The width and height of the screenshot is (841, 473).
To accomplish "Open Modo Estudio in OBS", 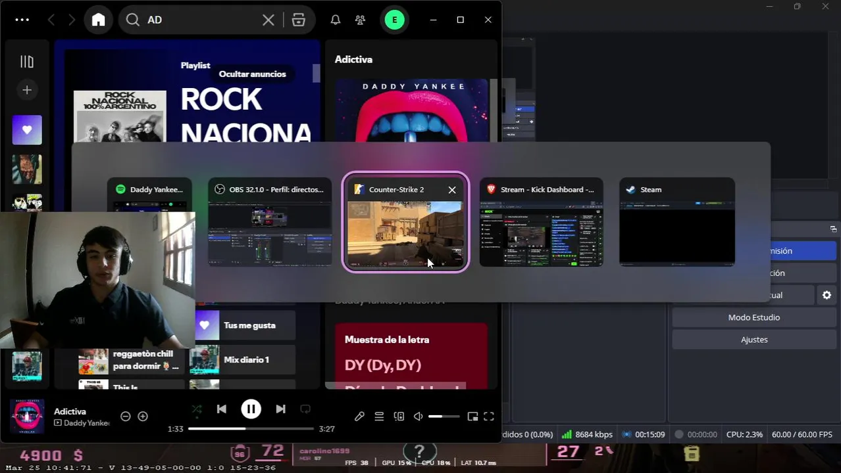I will tap(754, 317).
